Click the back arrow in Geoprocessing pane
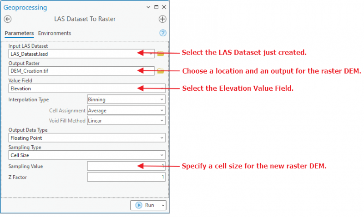 coord(8,19)
